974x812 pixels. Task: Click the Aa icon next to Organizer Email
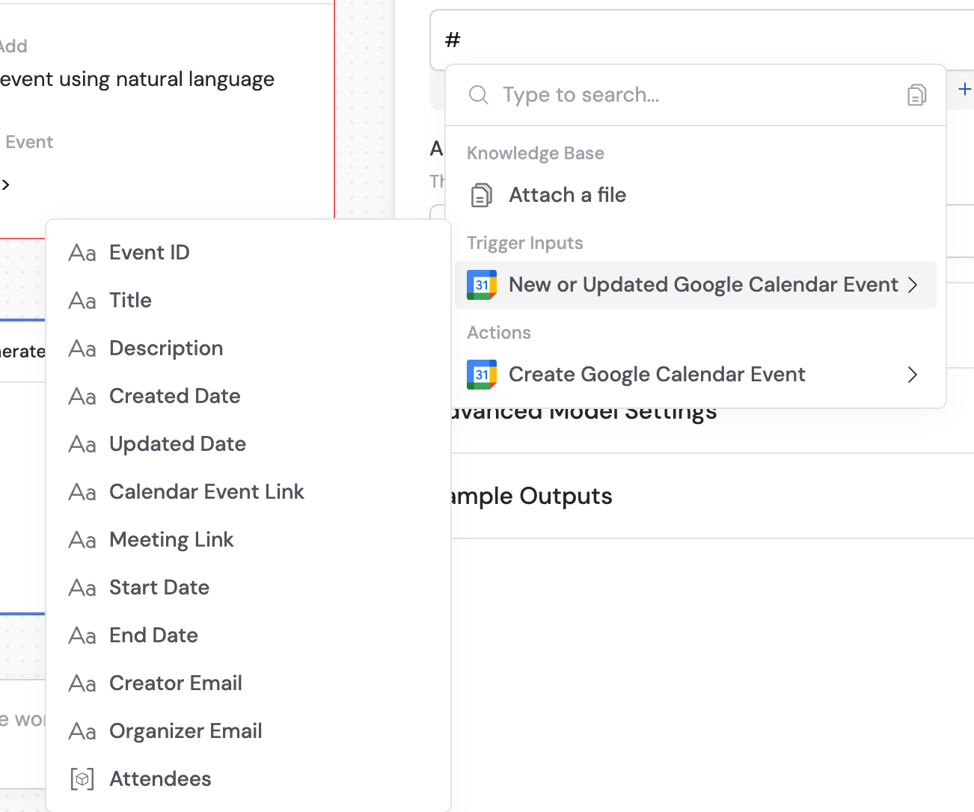tap(82, 731)
